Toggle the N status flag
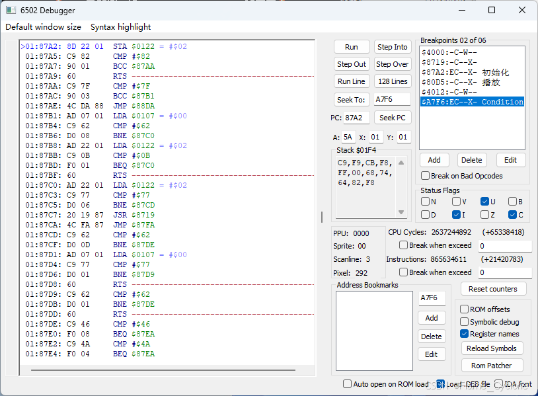Screen dimensions: 538x396 click(x=425, y=201)
